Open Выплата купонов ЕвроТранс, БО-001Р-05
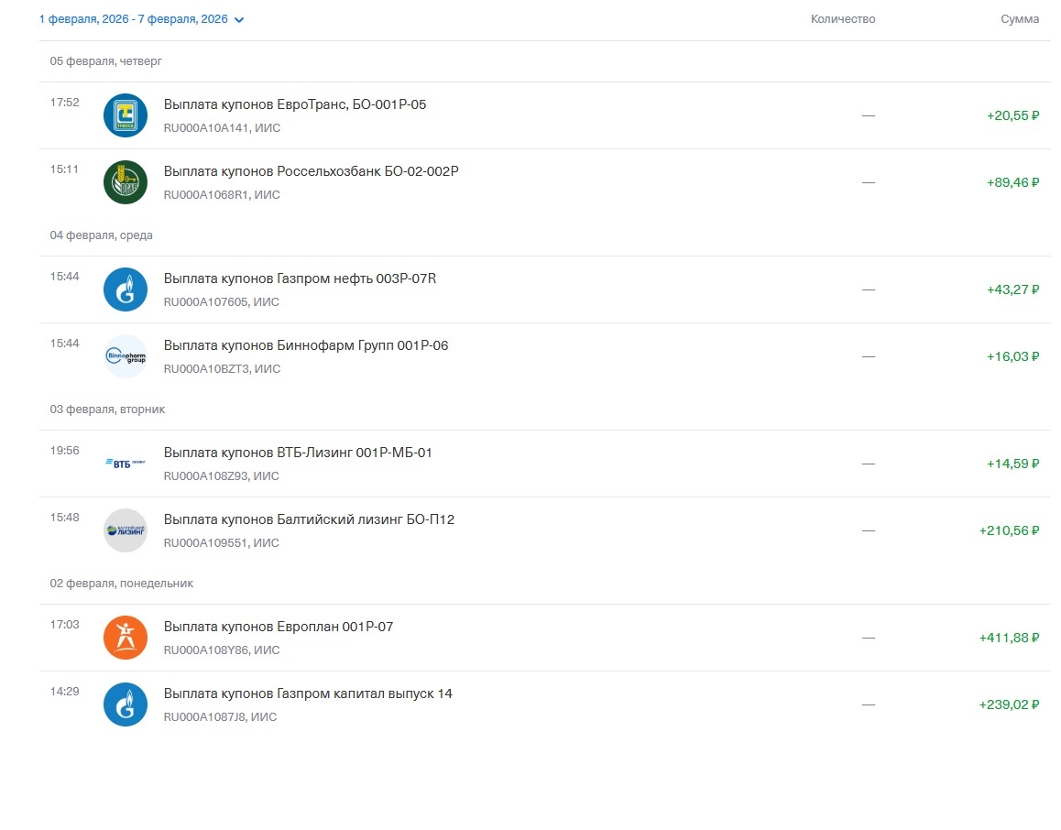Image resolution: width=1061 pixels, height=830 pixels. point(295,104)
